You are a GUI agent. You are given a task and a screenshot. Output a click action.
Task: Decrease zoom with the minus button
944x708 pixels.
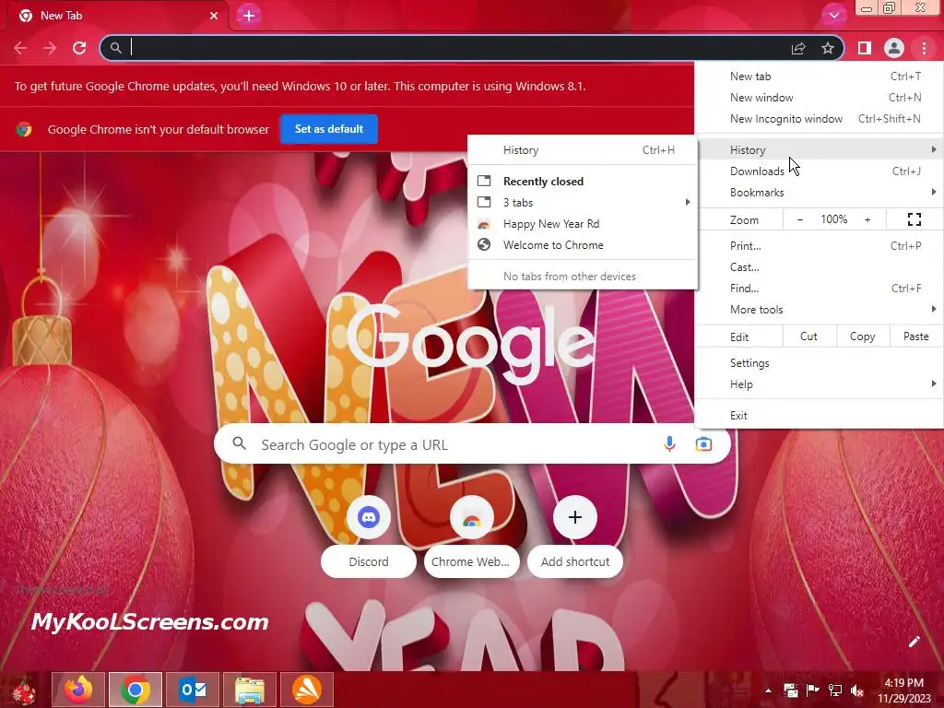[x=800, y=219]
